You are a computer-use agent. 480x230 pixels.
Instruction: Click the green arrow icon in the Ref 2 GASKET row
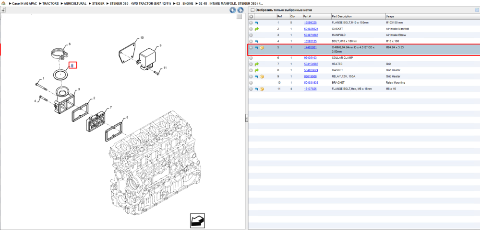[x=256, y=29]
